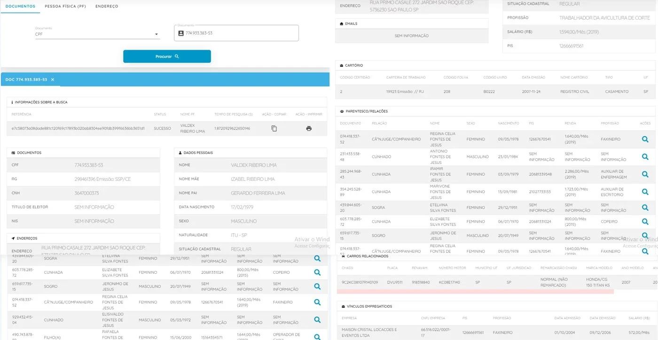Click AUXILIAR DE ESCRITORIO profession cell

(x=613, y=192)
